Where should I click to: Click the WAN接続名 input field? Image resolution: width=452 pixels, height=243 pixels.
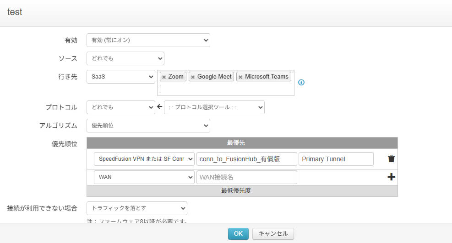(x=246, y=177)
